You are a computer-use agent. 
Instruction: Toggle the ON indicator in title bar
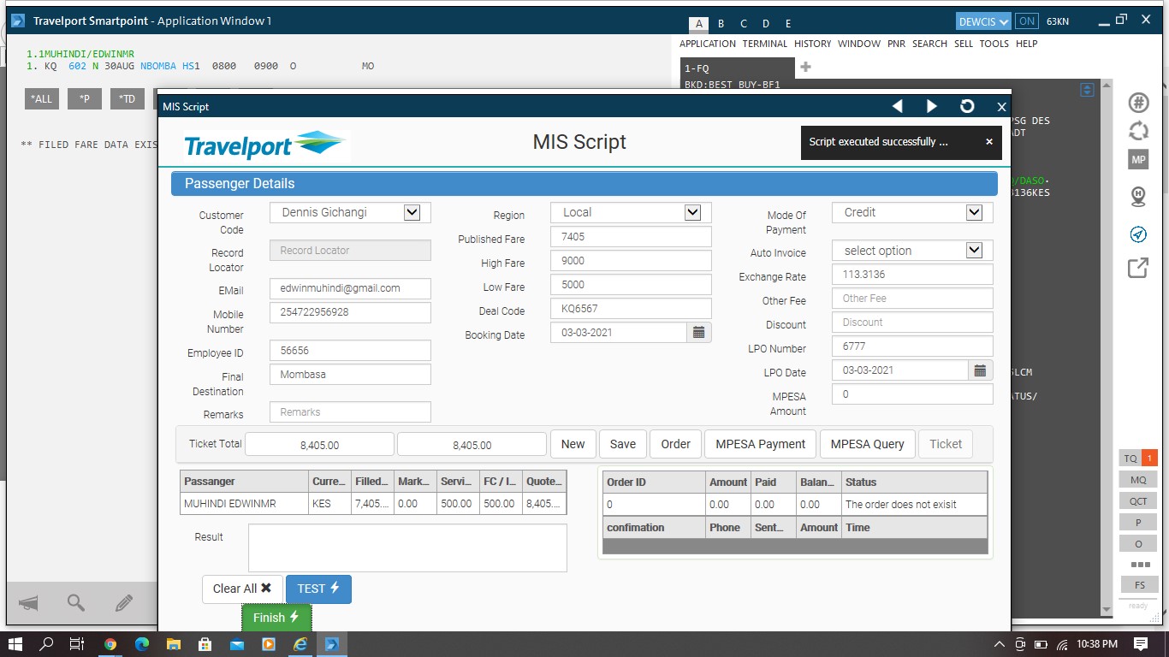click(x=1027, y=21)
